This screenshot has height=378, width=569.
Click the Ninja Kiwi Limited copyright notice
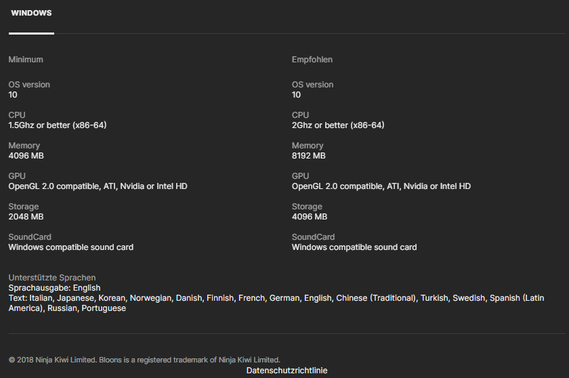[x=144, y=360]
